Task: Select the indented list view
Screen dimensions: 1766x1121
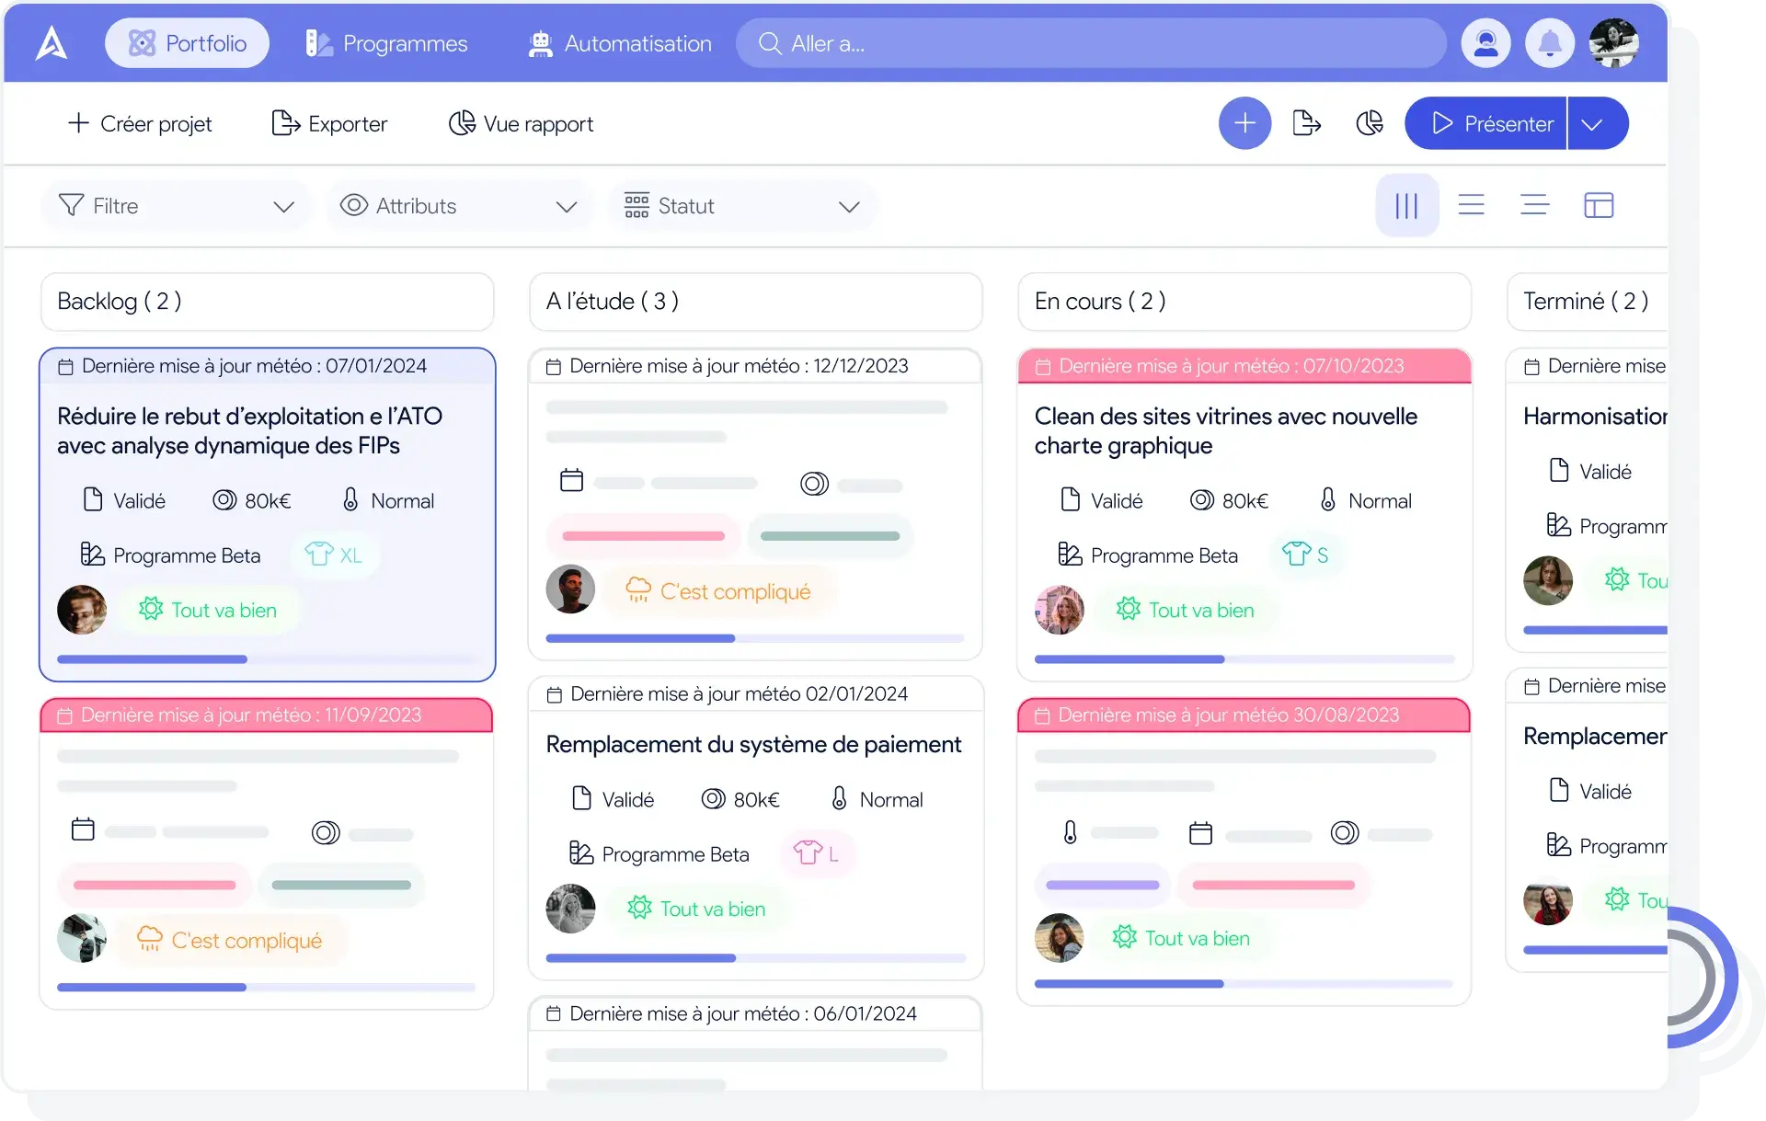Action: (1535, 205)
